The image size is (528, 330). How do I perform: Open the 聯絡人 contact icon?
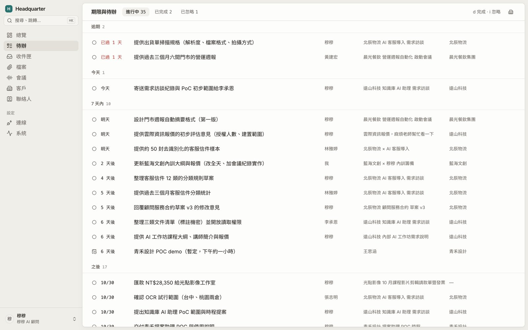click(x=10, y=99)
